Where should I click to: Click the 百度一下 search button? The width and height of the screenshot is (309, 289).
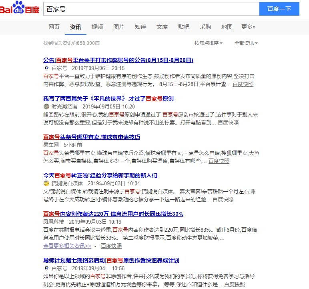[x=279, y=9]
